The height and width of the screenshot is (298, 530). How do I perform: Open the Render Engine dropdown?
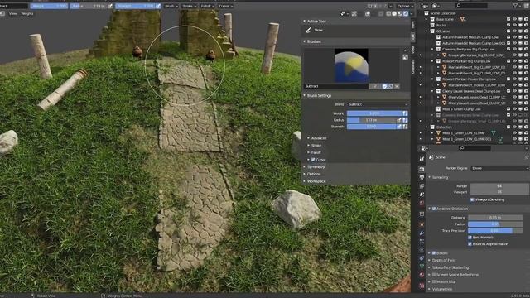pyautogui.click(x=499, y=168)
